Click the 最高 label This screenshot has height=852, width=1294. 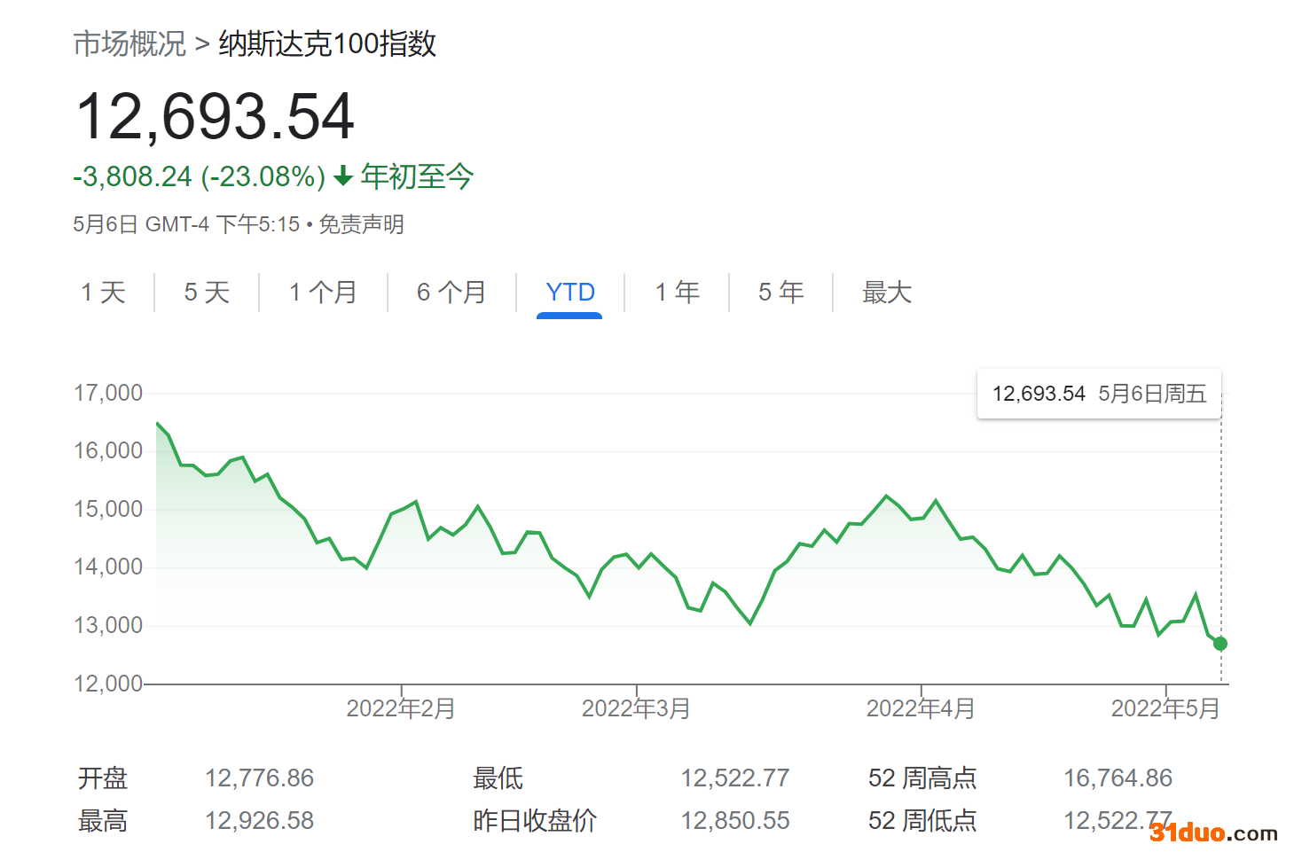click(x=103, y=821)
